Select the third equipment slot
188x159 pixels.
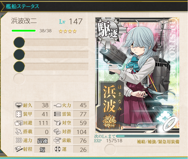pos(51,66)
